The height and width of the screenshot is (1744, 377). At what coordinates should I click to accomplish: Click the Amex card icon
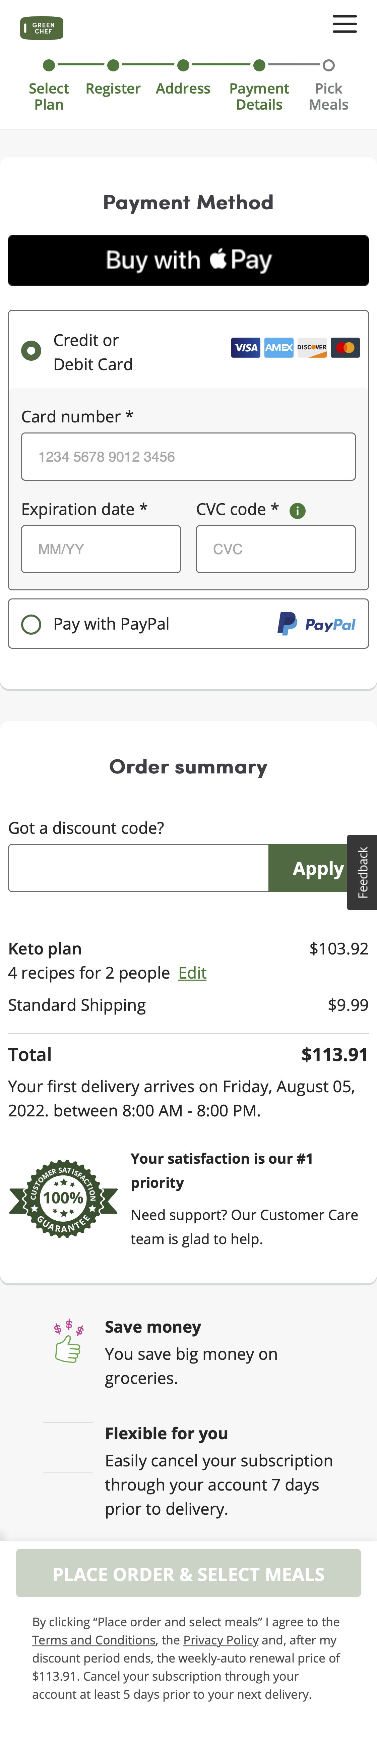click(278, 348)
